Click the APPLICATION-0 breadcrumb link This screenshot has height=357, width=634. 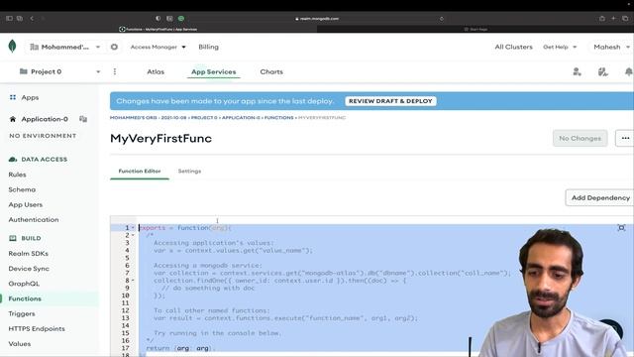(241, 118)
